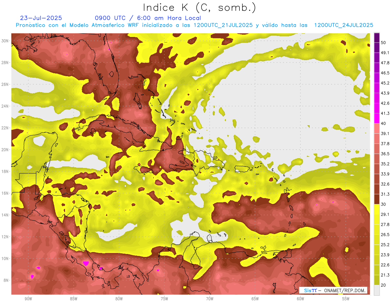The width and height of the screenshot is (392, 303).
Task: Click the legend value "35.2"
Action: (x=385, y=164)
